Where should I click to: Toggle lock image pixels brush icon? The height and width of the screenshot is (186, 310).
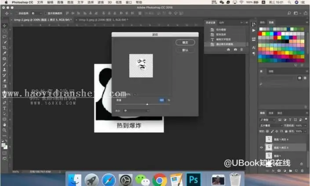(272, 131)
